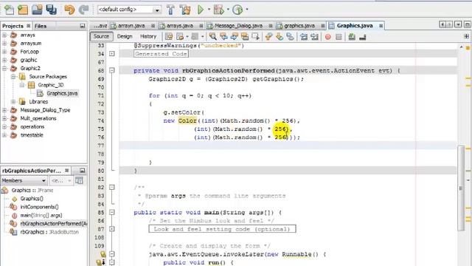Click the Profile Project icon

(x=237, y=10)
